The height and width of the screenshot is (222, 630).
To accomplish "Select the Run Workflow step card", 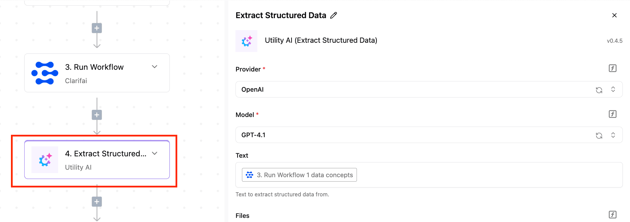I will tap(97, 73).
